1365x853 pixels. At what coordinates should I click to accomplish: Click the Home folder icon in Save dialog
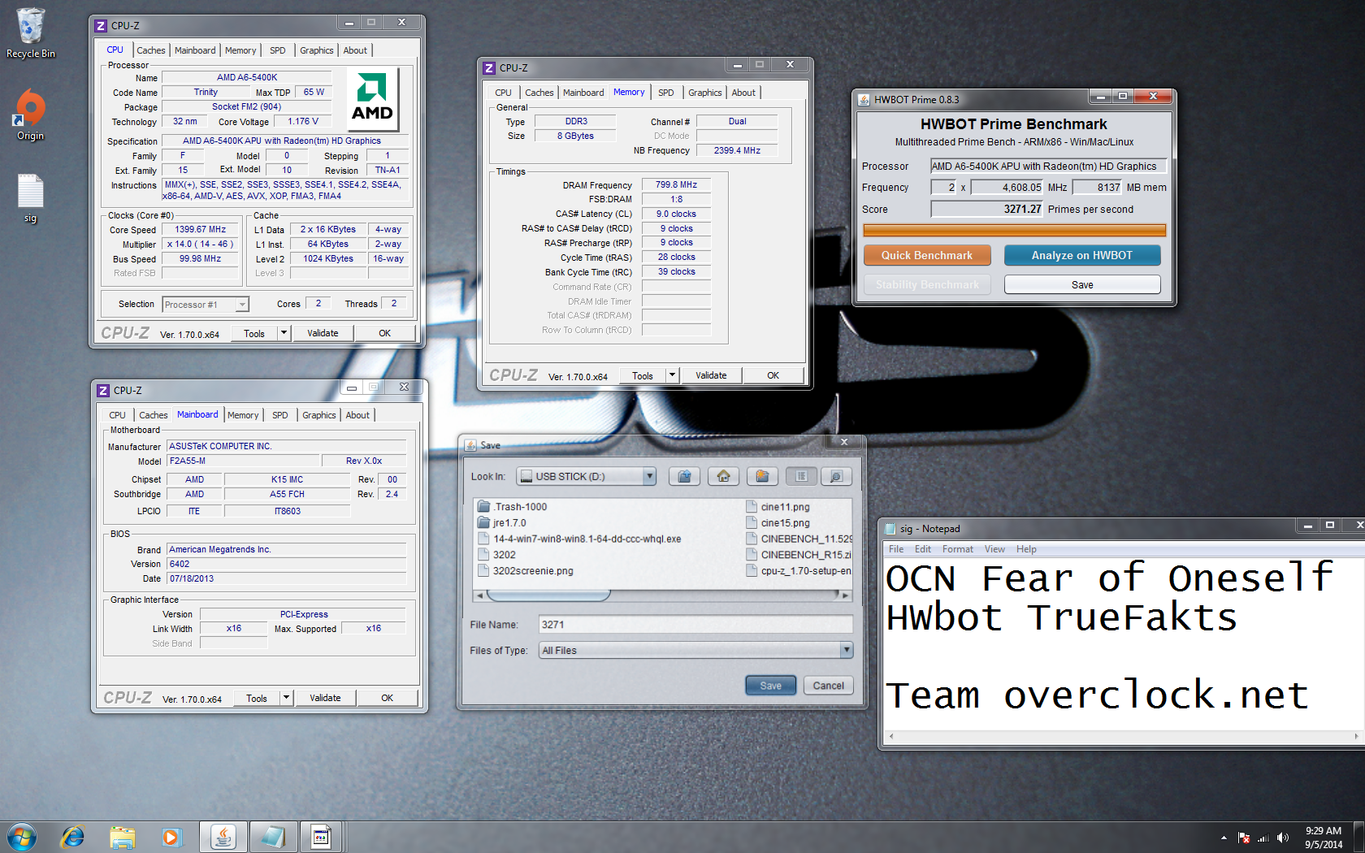723,477
